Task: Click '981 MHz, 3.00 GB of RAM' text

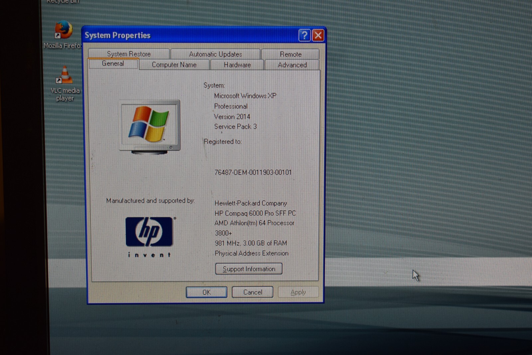Action: pos(251,243)
